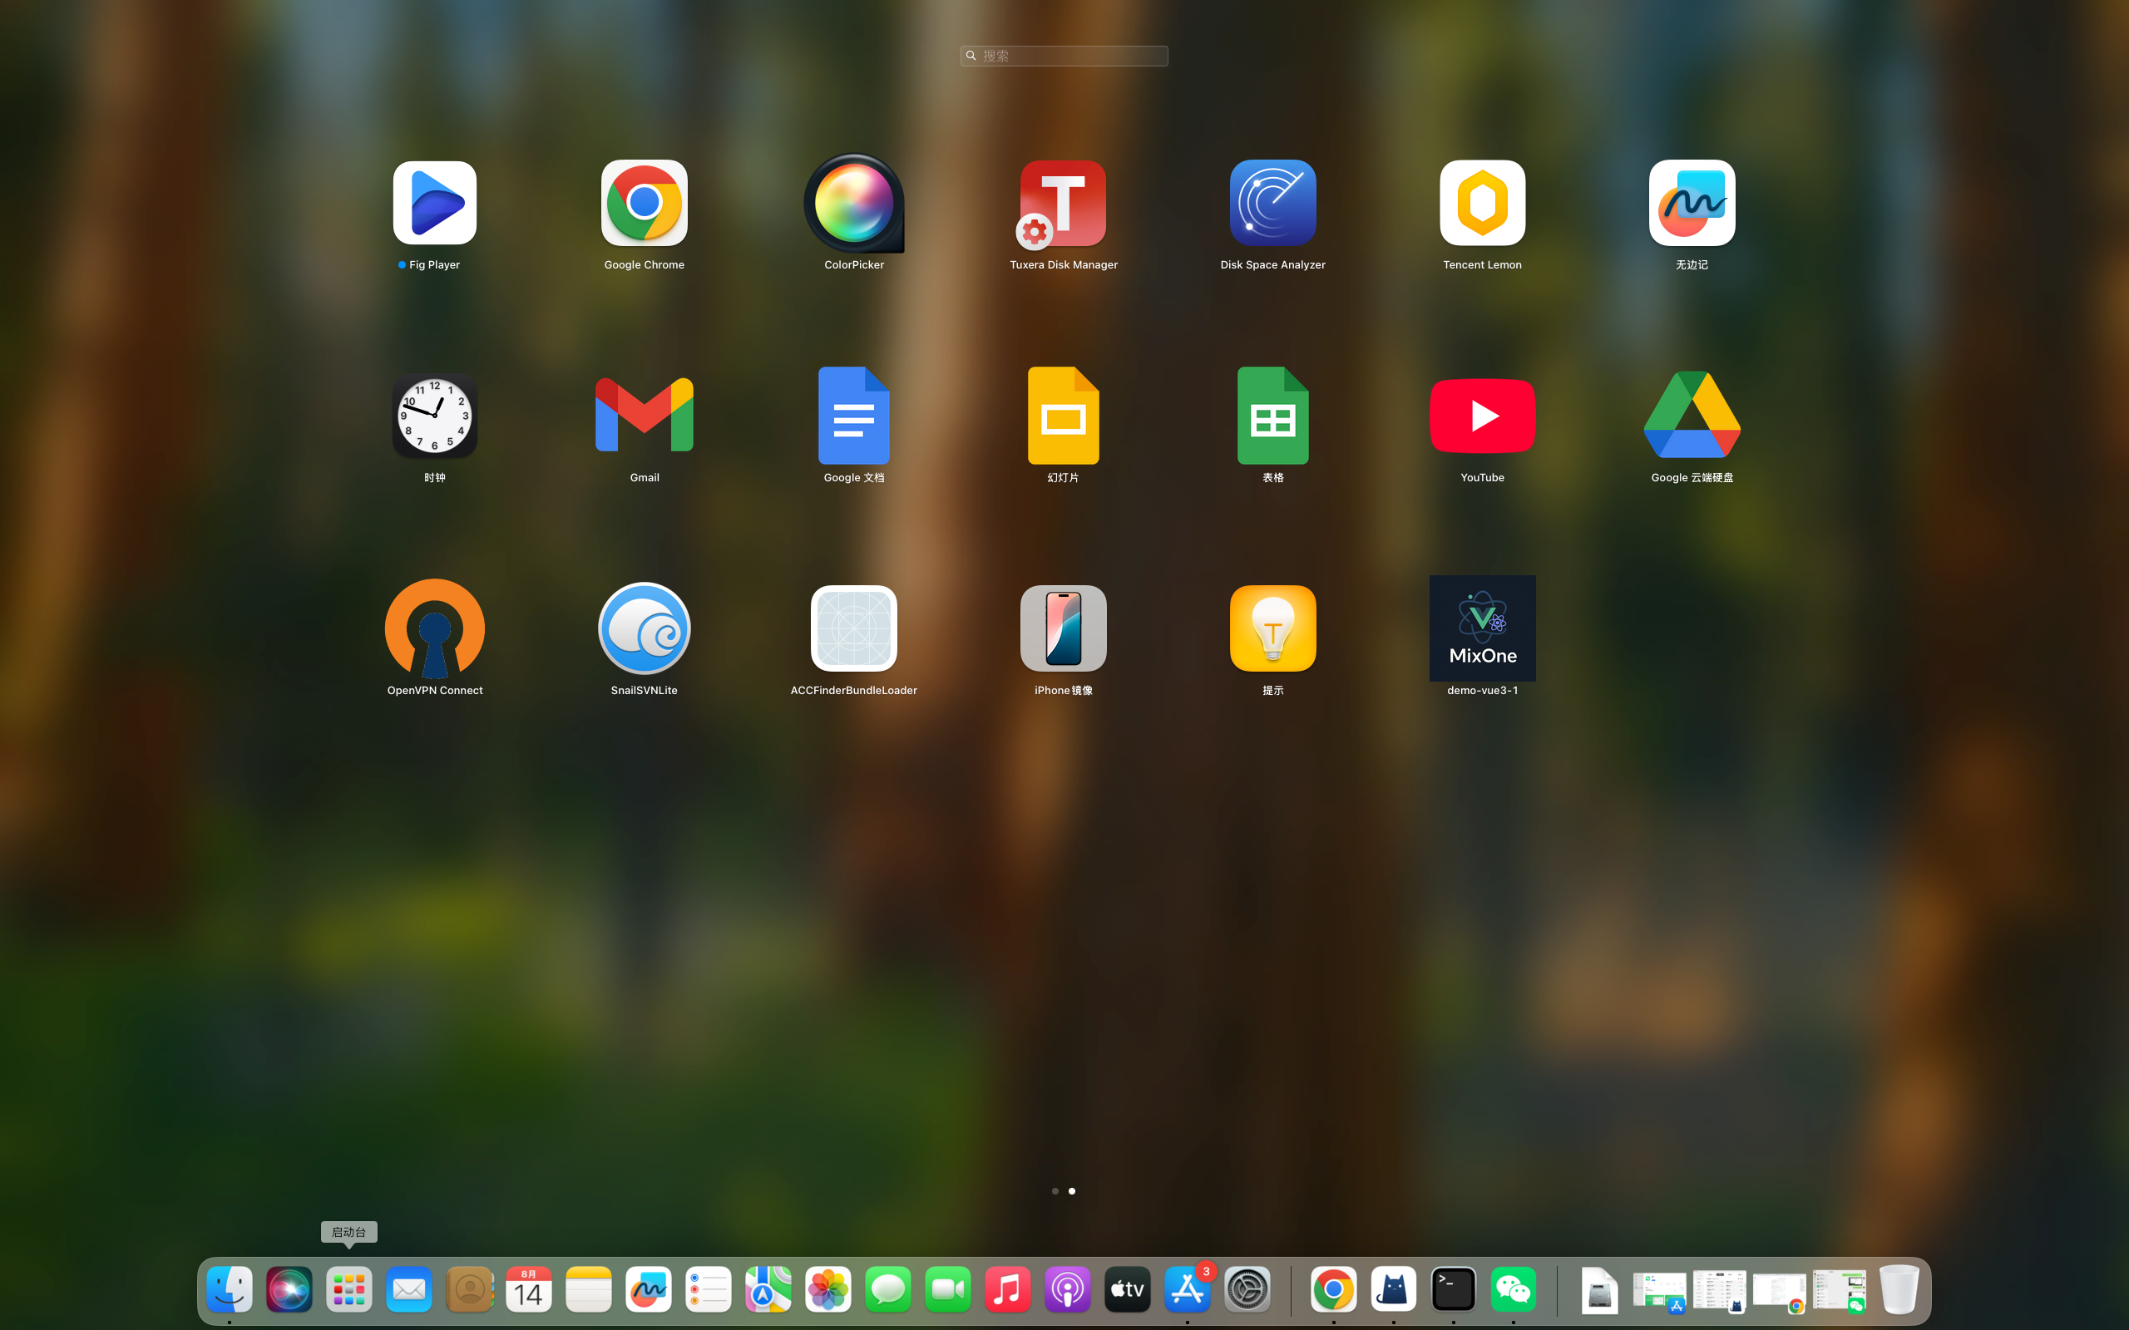Open Music from the Dock
The width and height of the screenshot is (2129, 1330).
tap(1007, 1289)
